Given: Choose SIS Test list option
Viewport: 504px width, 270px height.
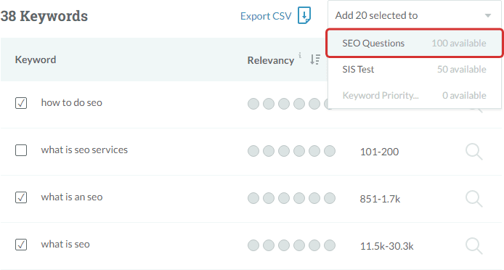Looking at the screenshot, I should point(415,69).
